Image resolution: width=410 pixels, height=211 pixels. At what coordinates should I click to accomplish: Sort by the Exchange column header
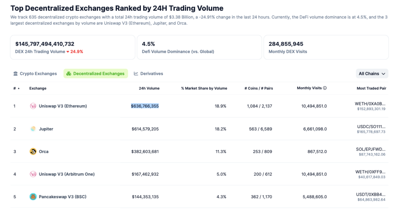point(38,88)
